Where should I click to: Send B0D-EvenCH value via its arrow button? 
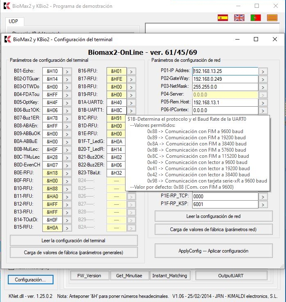67,166
